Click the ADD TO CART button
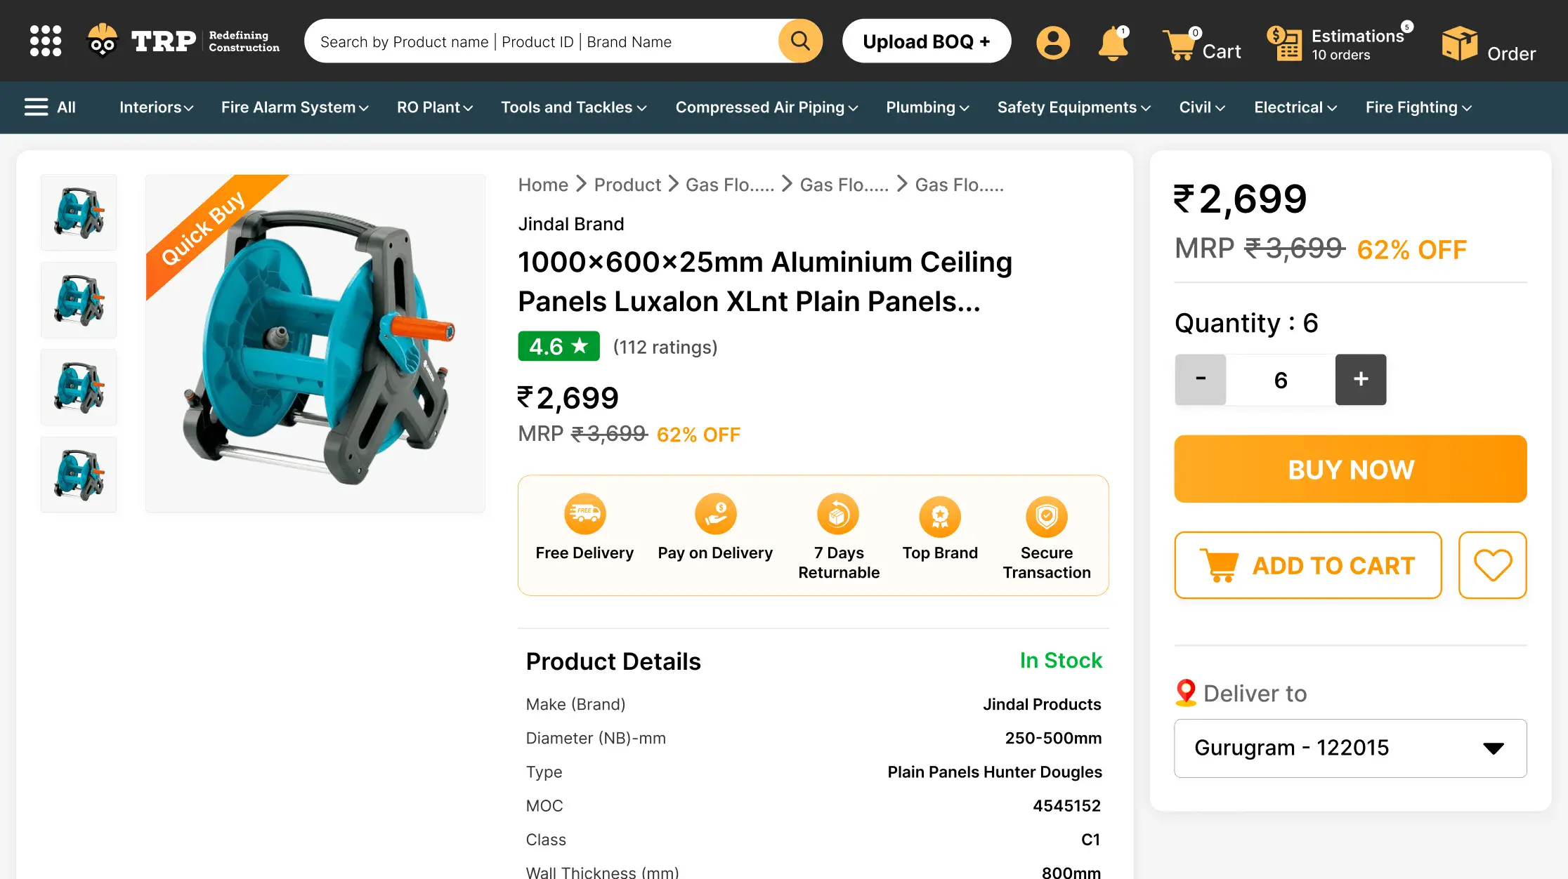The image size is (1568, 879). (x=1307, y=565)
